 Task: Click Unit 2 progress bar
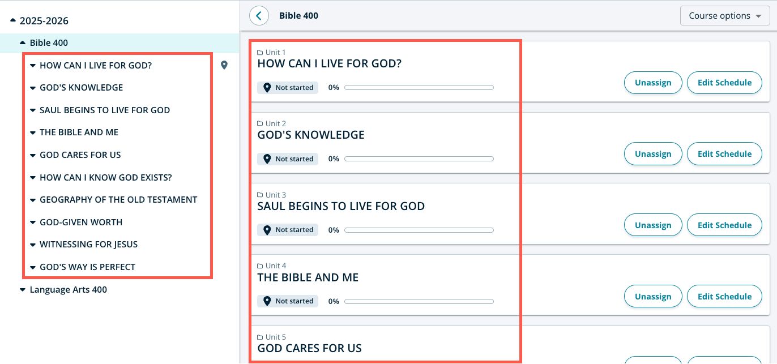(419, 159)
